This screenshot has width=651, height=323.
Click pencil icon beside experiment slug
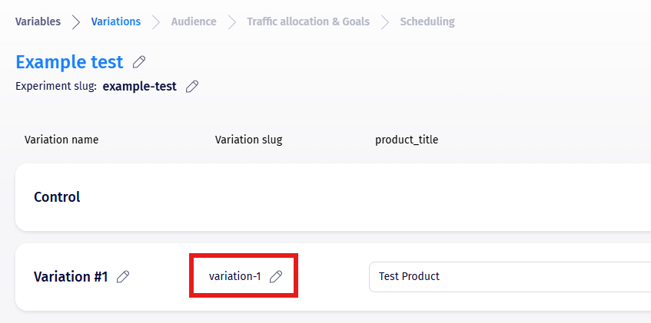pyautogui.click(x=193, y=87)
